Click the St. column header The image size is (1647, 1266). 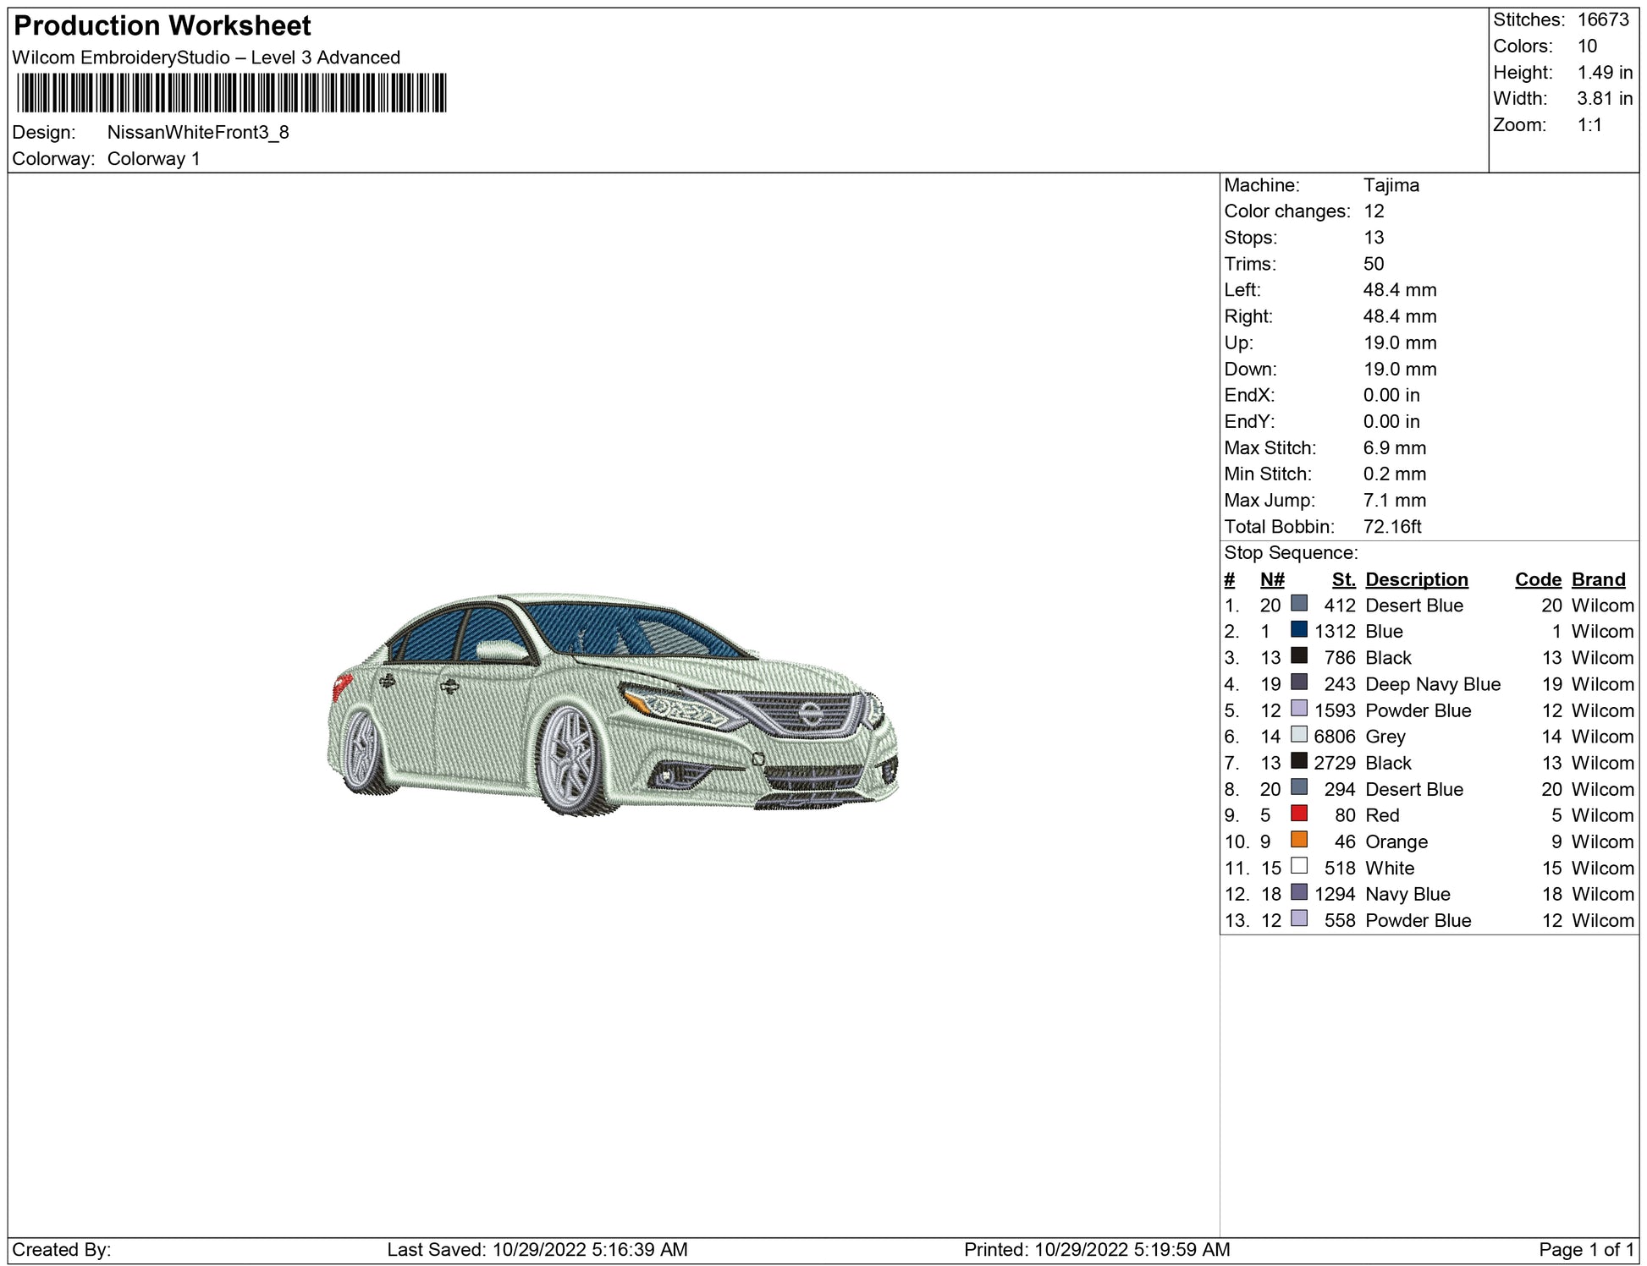coord(1343,579)
